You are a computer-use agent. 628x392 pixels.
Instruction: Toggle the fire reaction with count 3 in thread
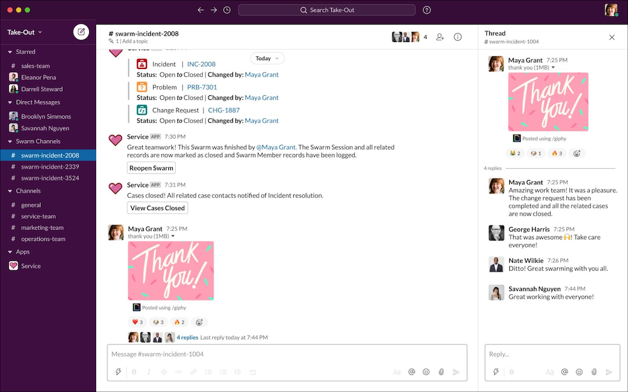[556, 153]
